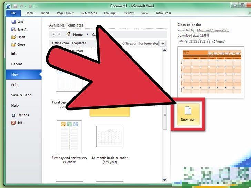Click the Download button for Class calendar
The width and height of the screenshot is (251, 188).
point(188,114)
